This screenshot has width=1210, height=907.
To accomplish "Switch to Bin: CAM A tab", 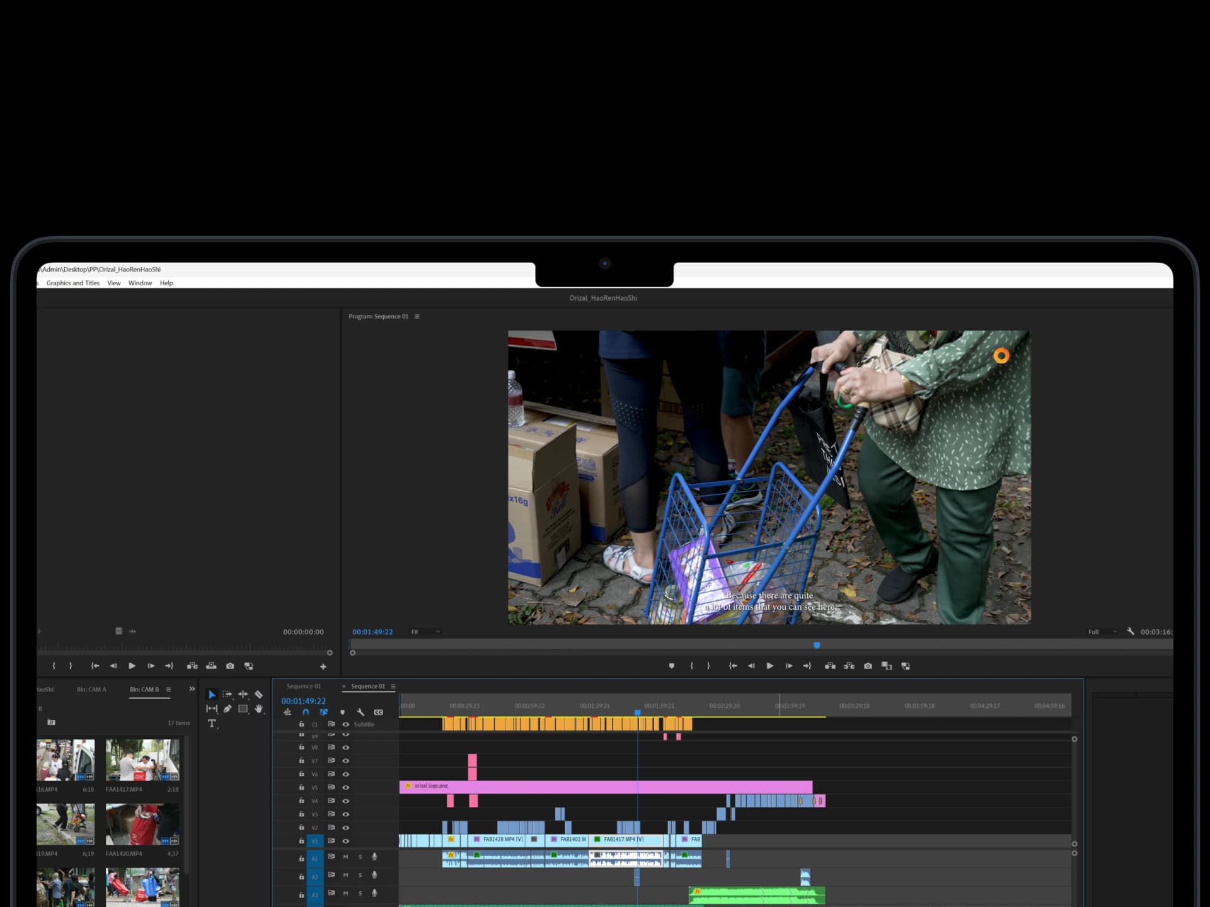I will [91, 689].
